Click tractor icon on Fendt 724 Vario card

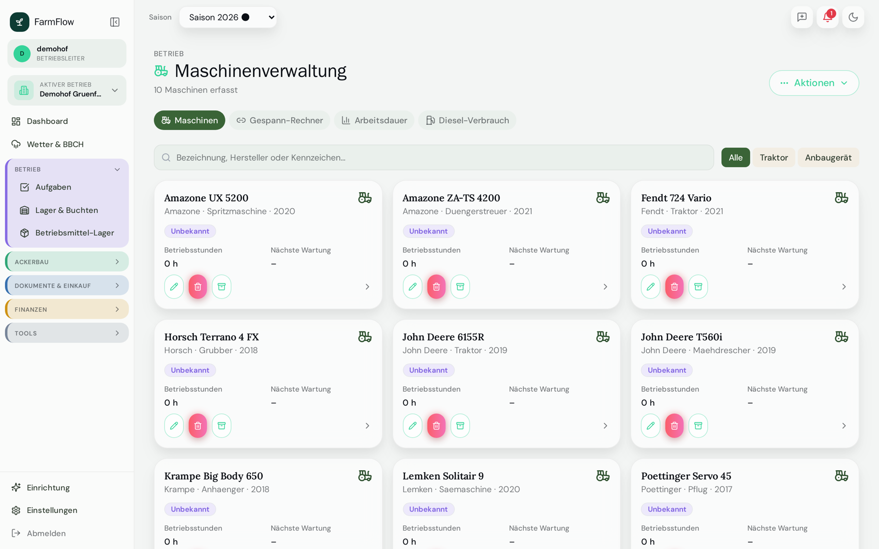(842, 198)
